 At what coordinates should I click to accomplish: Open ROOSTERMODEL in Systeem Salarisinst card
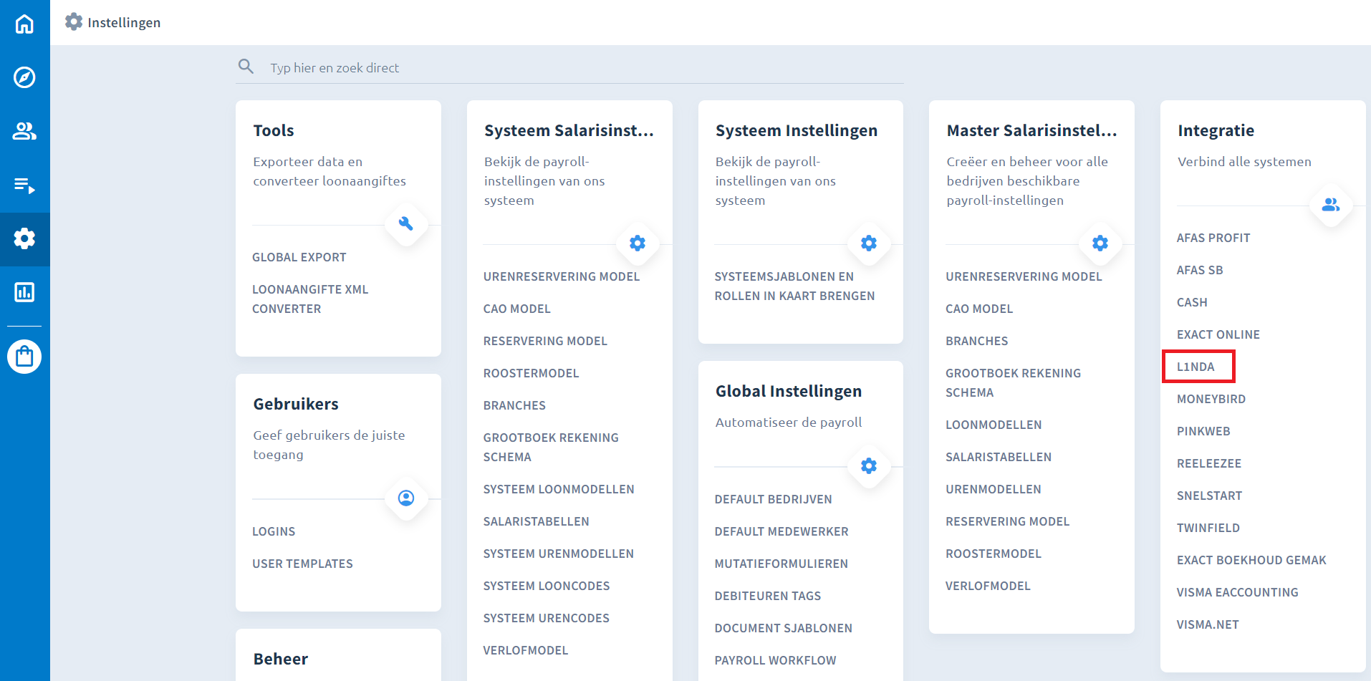coord(531,373)
